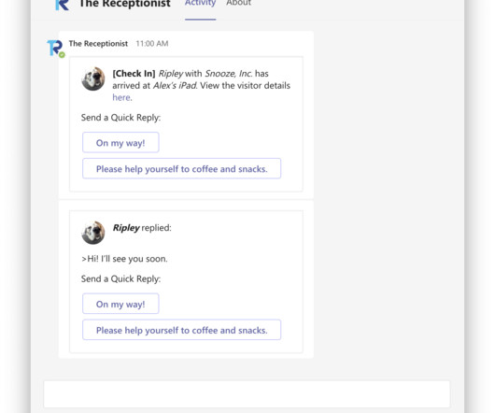This screenshot has width=495, height=413.
Task: Send On my way! reply on the check-in card
Action: [x=120, y=143]
